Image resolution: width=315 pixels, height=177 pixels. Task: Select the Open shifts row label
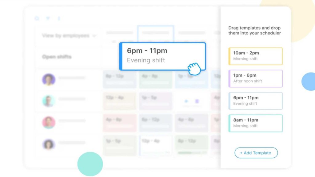(x=57, y=57)
